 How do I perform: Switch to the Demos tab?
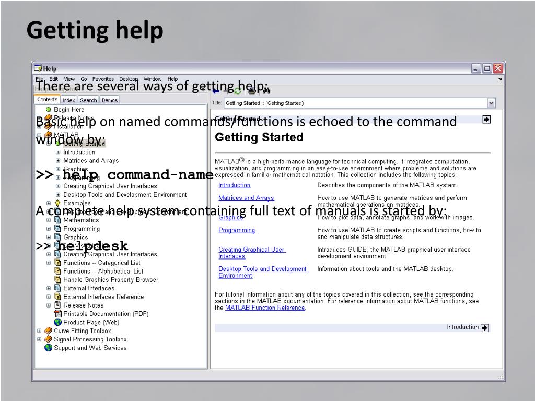(110, 100)
